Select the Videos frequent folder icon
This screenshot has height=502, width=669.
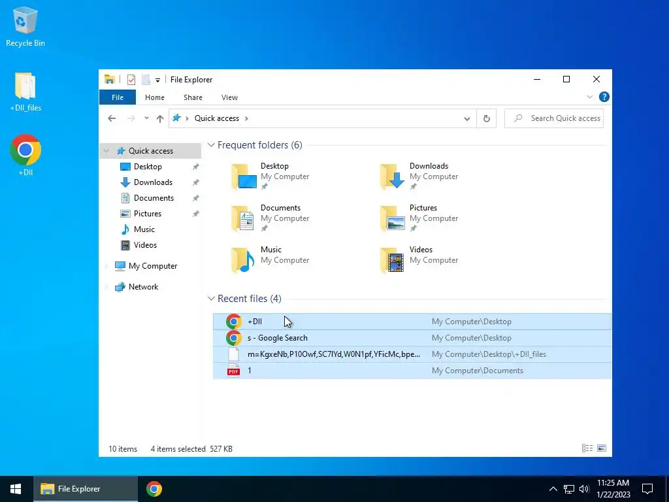[x=393, y=259]
